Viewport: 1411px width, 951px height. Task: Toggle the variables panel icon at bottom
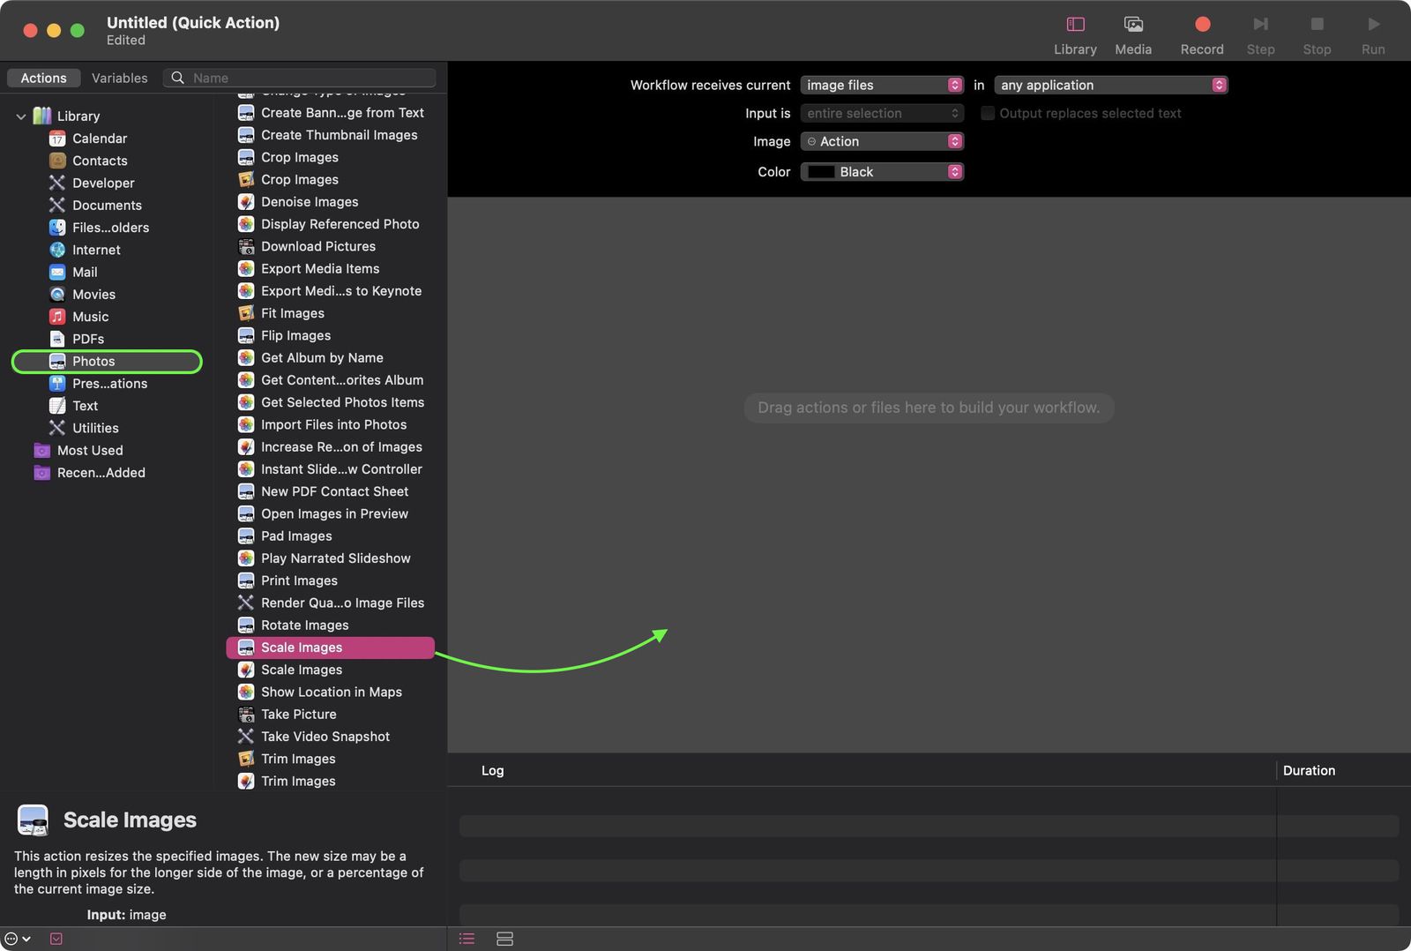coord(56,939)
